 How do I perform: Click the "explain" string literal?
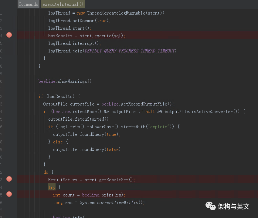(x=159, y=127)
